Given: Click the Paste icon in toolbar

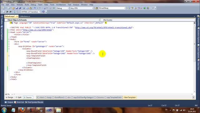Looking at the screenshot, I should coord(31,8).
